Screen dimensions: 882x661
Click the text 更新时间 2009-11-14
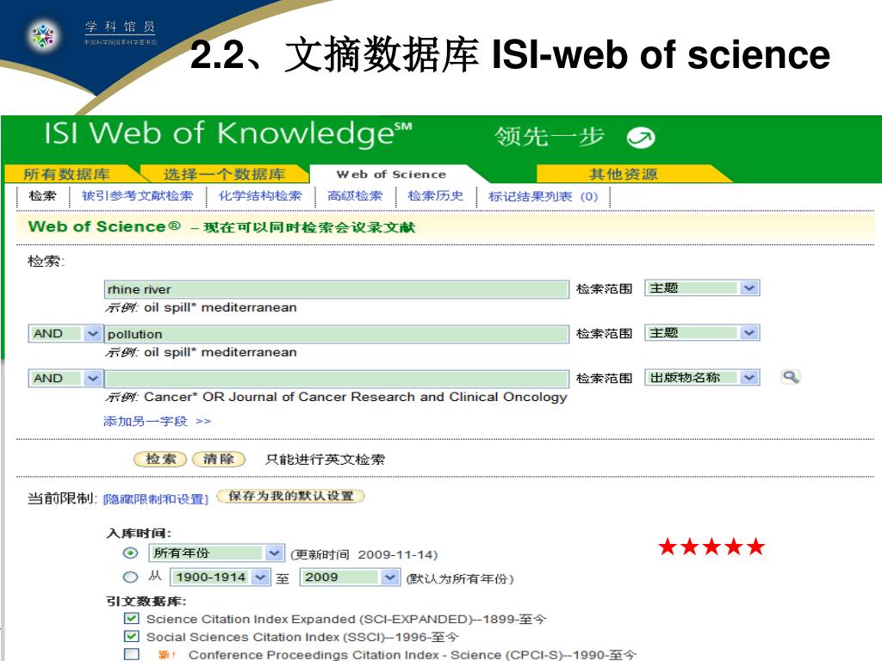tap(364, 554)
